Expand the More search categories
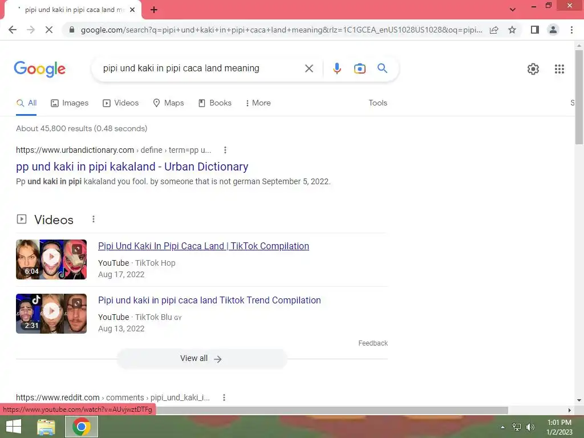This screenshot has width=584, height=438. tap(258, 103)
